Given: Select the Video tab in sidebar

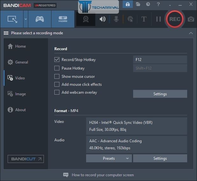Looking at the screenshot, I should tap(16, 78).
